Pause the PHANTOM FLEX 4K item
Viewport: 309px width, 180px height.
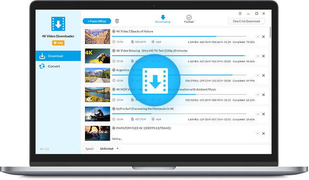tap(258, 133)
